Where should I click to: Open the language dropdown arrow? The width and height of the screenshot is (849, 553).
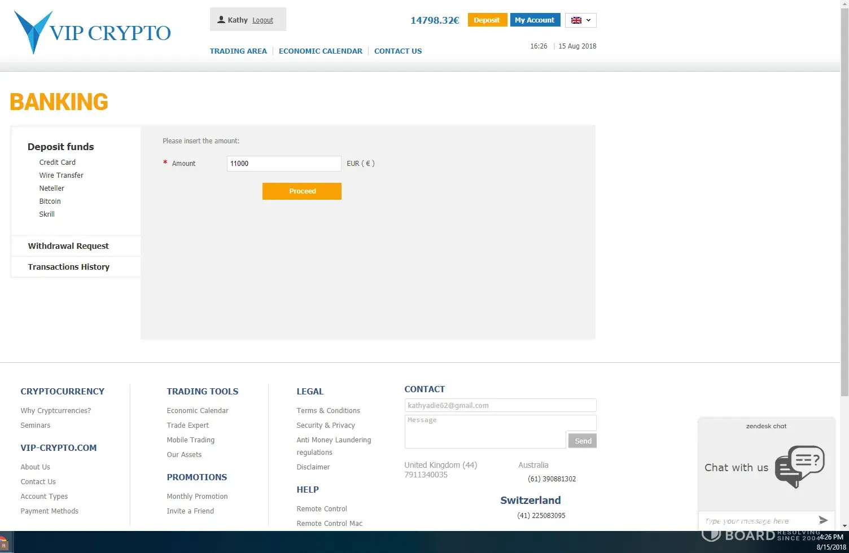point(589,20)
